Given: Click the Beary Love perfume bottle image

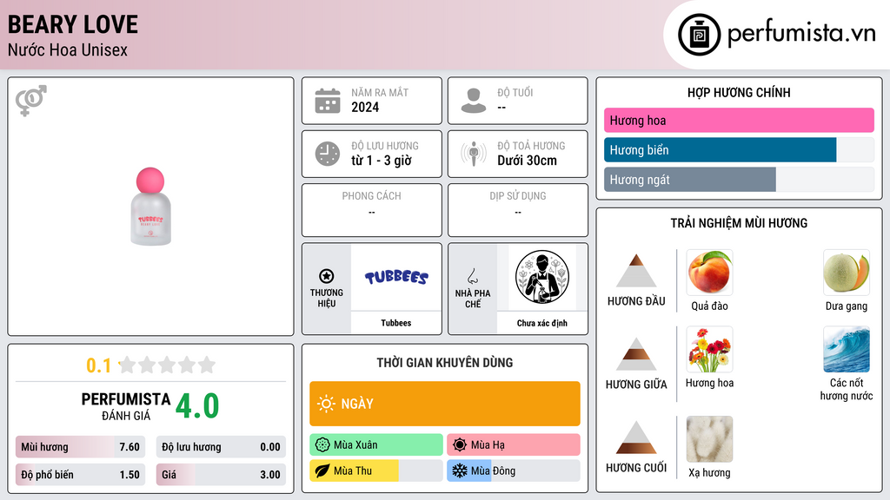Looking at the screenshot, I should coord(150,207).
